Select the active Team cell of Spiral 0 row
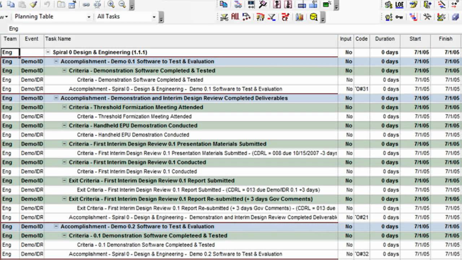 click(10, 52)
